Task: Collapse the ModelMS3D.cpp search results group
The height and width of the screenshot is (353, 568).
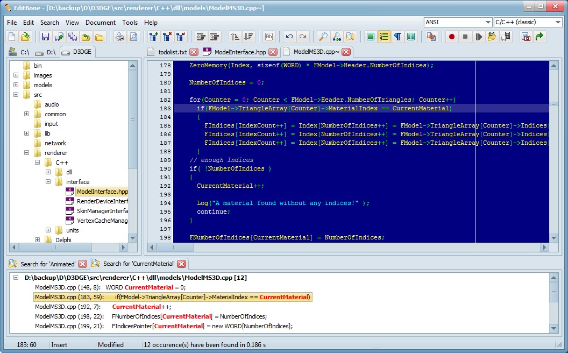Action: [x=16, y=277]
